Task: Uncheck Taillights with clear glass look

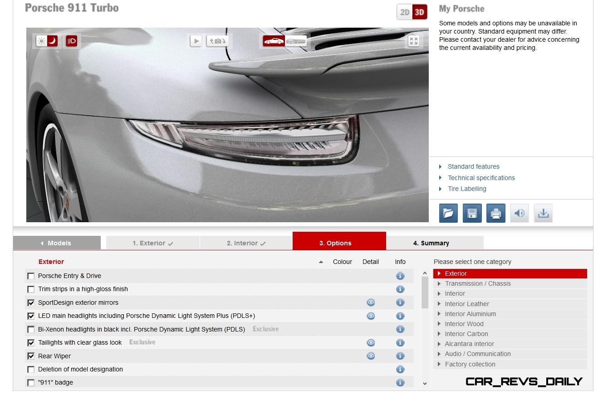Action: [x=31, y=343]
